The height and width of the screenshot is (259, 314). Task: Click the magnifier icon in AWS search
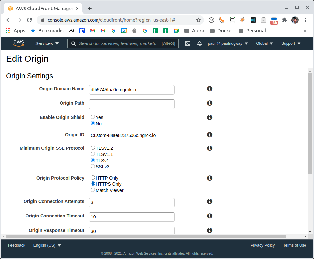pos(74,43)
